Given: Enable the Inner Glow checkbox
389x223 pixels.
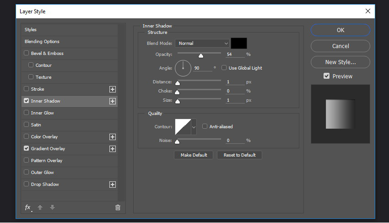Looking at the screenshot, I should [26, 113].
